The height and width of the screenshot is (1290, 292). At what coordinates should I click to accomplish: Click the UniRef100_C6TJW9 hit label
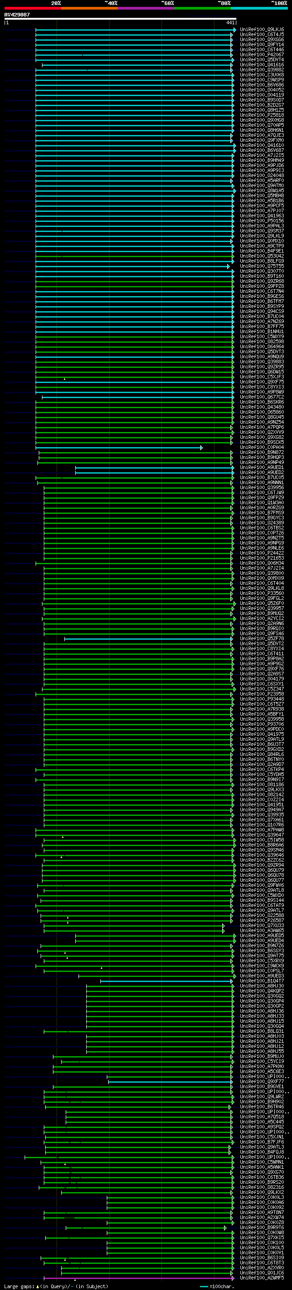[262, 492]
